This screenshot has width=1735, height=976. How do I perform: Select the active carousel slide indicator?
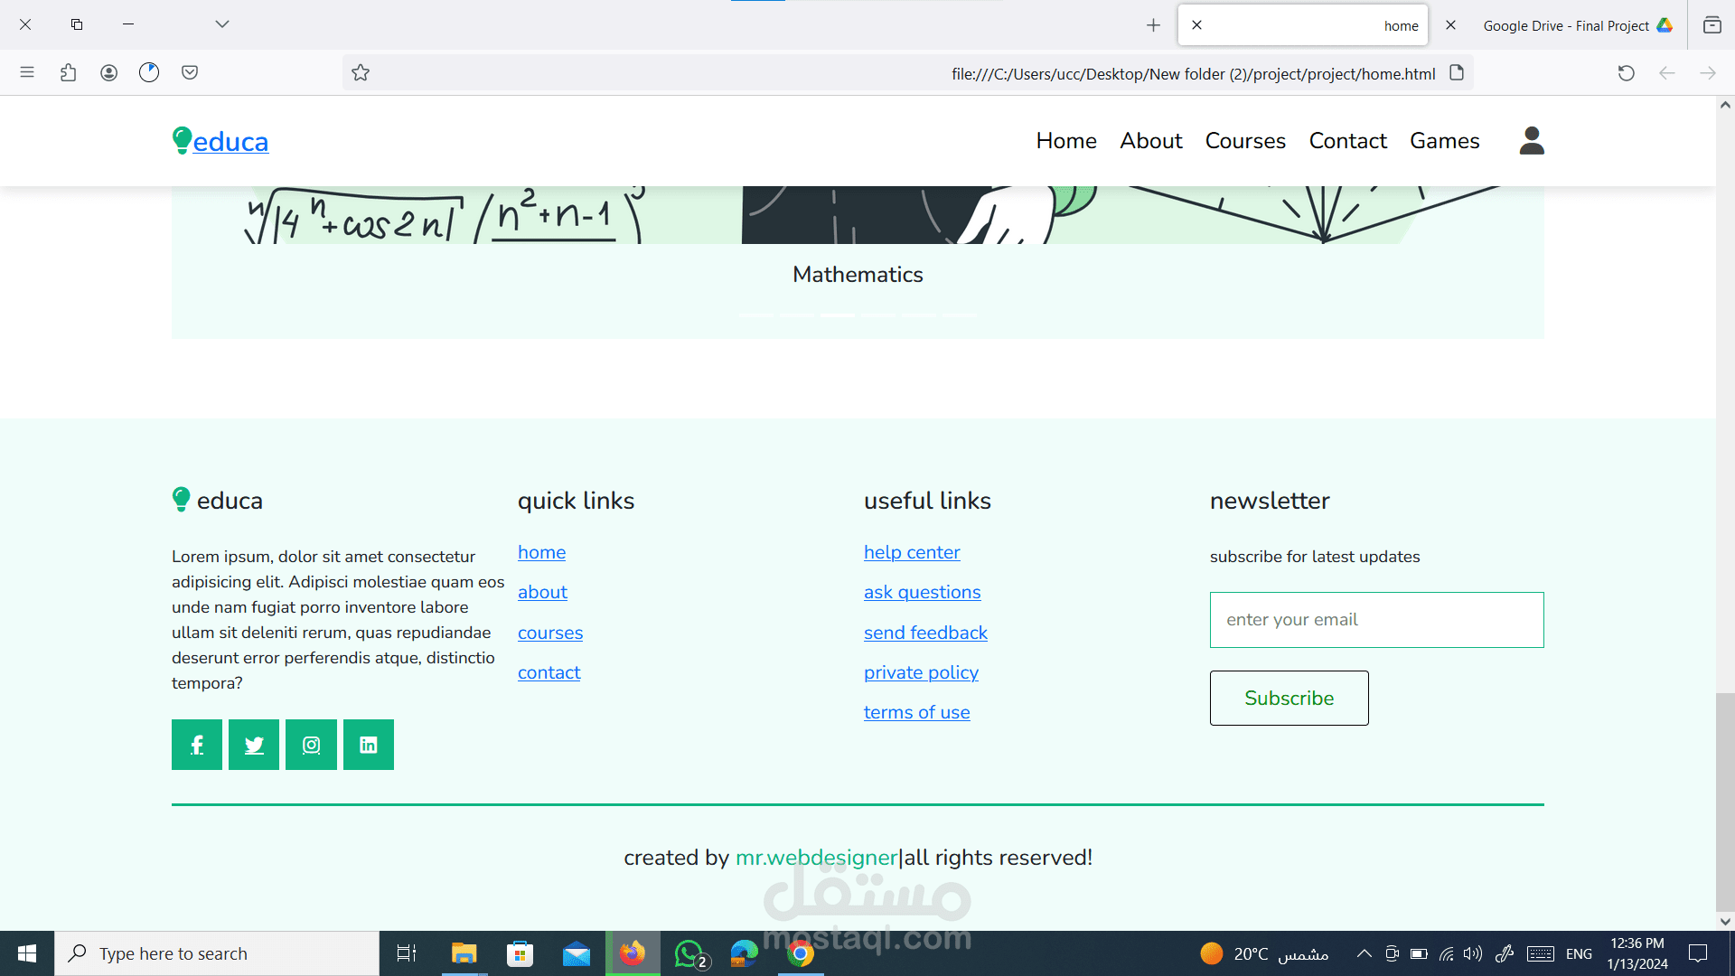[838, 314]
